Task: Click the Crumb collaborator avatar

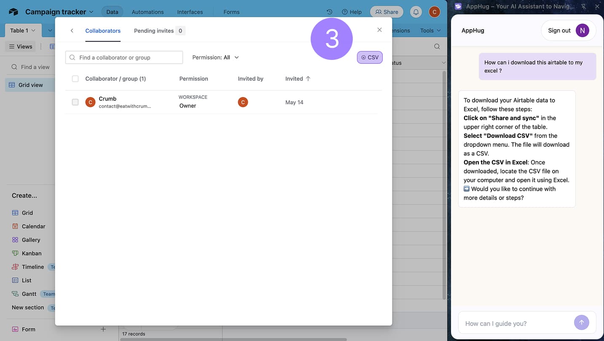Action: [90, 102]
